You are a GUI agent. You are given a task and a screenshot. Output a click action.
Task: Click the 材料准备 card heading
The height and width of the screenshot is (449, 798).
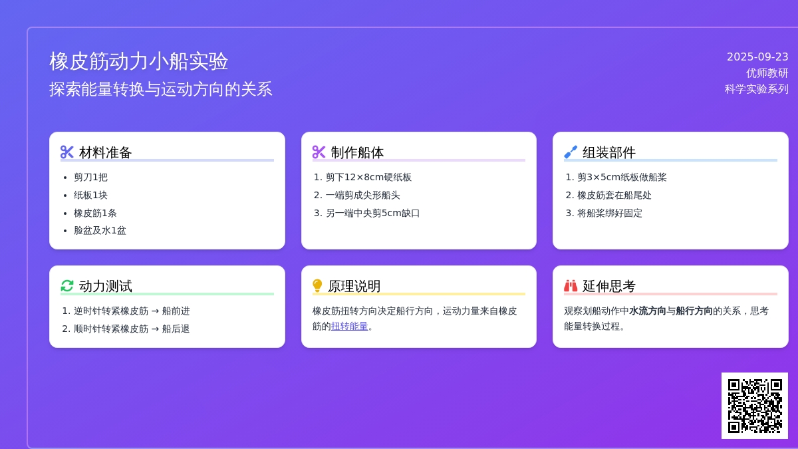click(x=106, y=152)
